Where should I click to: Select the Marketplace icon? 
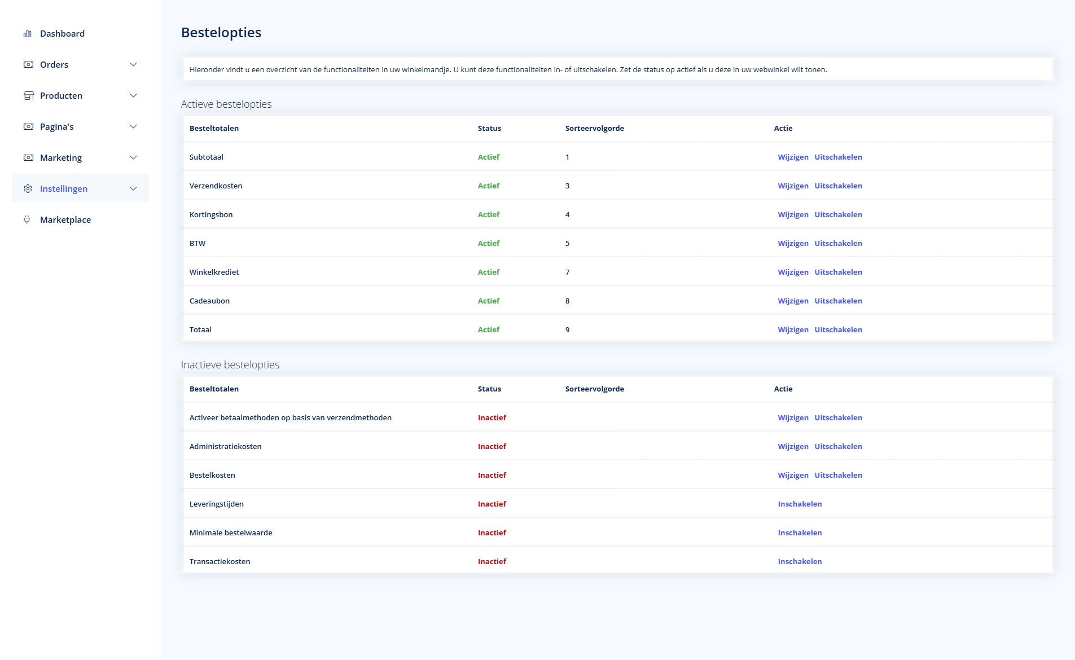(28, 219)
